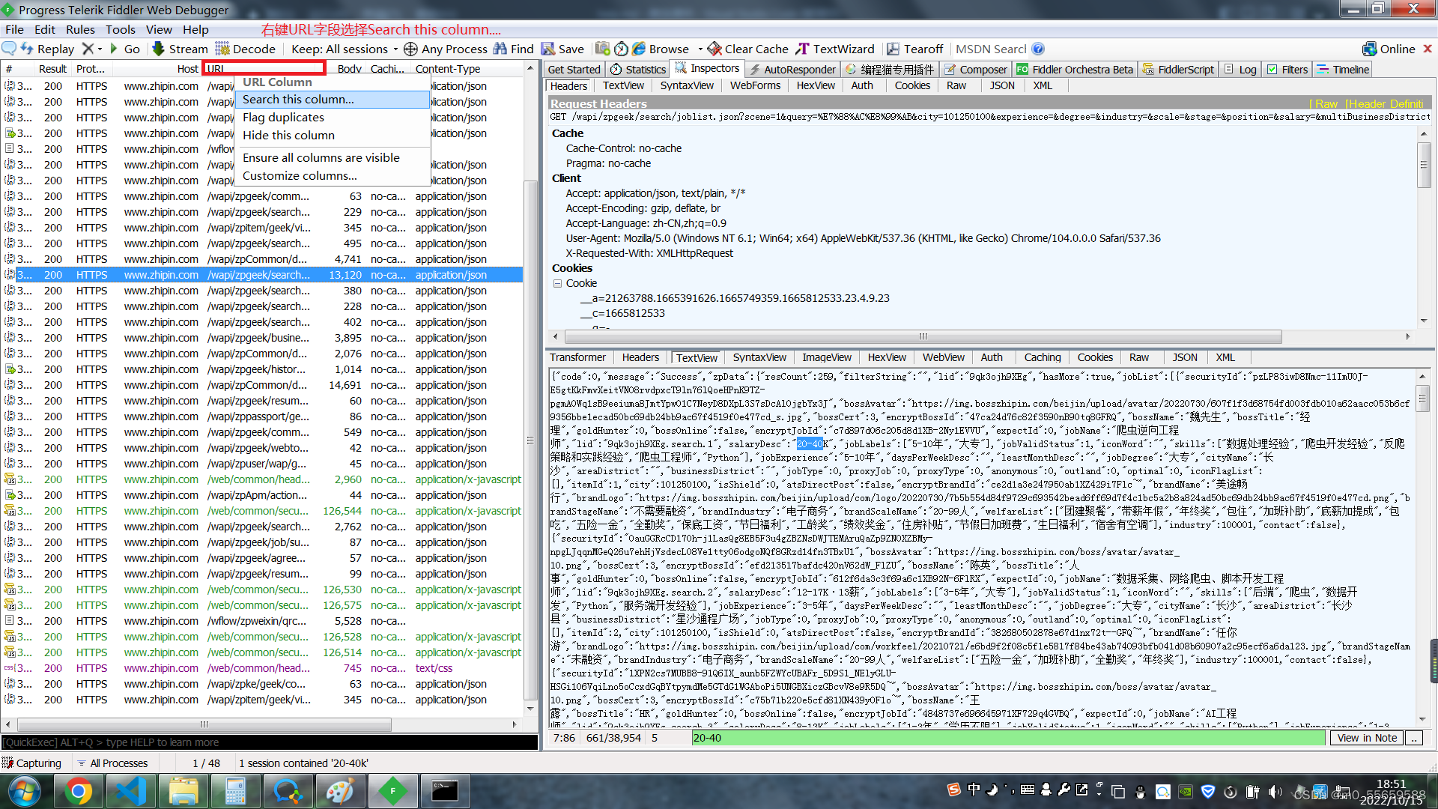Click the Remove sessions X icon

(x=88, y=49)
